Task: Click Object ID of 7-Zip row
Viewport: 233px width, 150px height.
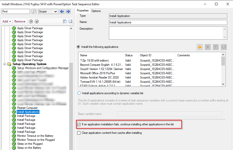Action: 157,61
